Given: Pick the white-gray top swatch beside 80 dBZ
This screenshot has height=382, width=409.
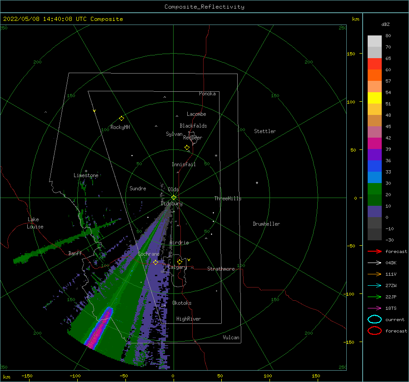Looking at the screenshot, I should click(374, 41).
